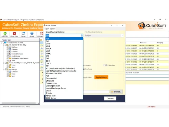Select Office 365 as saving option
Viewport: 169px width, 127px height.
pyautogui.click(x=64, y=81)
